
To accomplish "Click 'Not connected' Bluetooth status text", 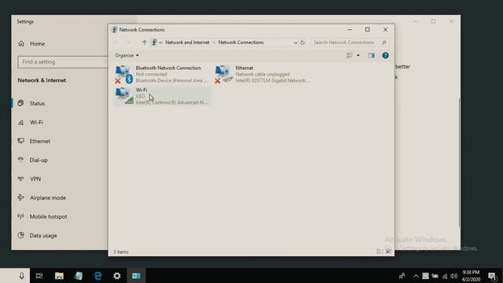I will (151, 74).
